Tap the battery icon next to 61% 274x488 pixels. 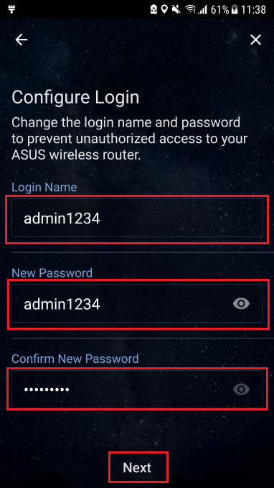pos(235,9)
